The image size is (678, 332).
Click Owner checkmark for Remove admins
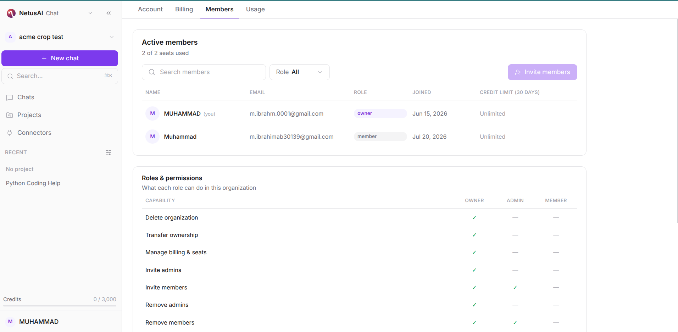click(x=474, y=305)
